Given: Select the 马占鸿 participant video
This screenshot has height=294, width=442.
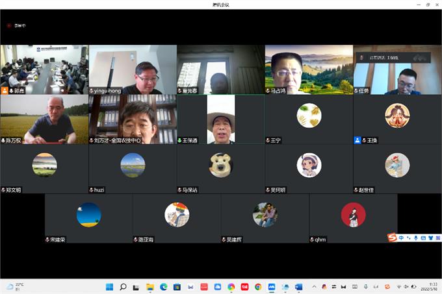Looking at the screenshot, I should (x=309, y=69).
